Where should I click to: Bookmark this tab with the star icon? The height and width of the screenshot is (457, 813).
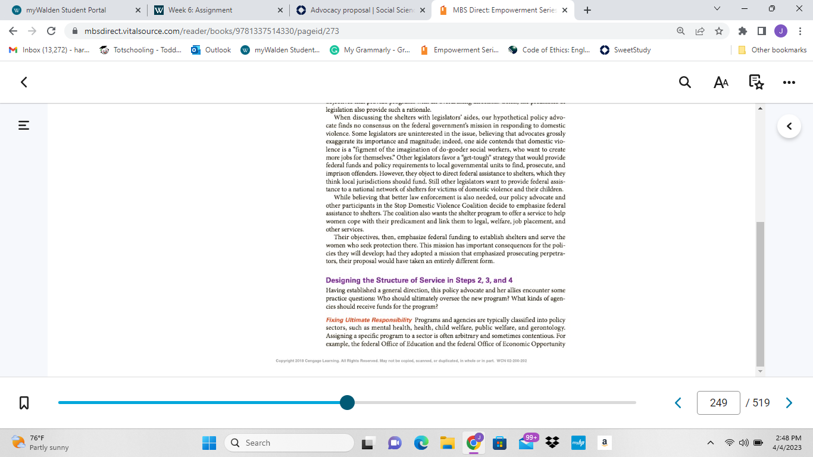pyautogui.click(x=719, y=31)
